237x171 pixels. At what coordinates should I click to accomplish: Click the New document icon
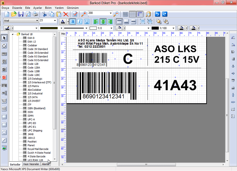tap(7, 14)
